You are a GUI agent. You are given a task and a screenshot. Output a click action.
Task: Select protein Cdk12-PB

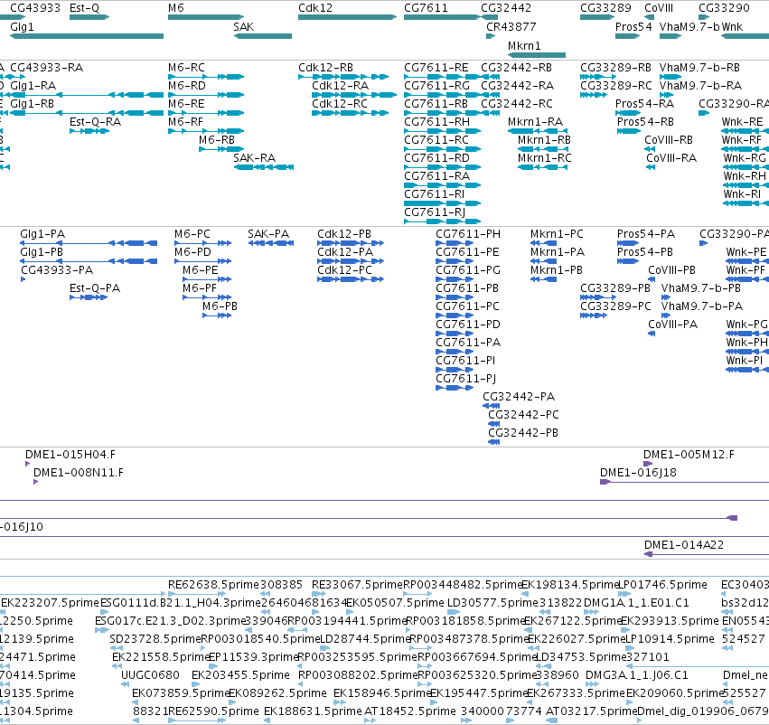point(351,243)
